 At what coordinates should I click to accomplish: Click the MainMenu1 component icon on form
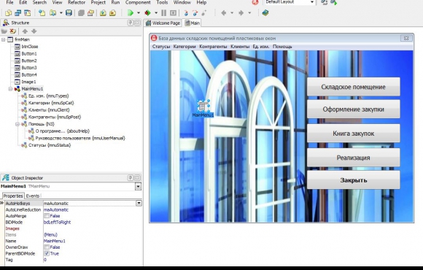(203, 106)
